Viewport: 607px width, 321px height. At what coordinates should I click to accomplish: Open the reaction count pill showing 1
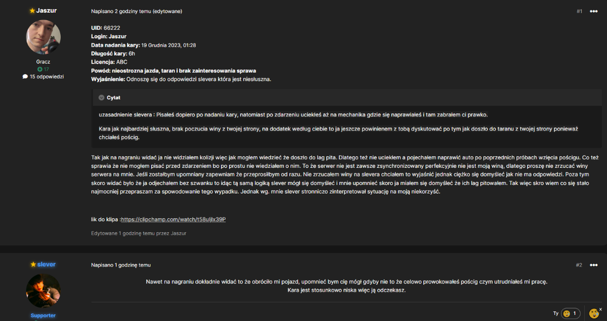(x=570, y=313)
